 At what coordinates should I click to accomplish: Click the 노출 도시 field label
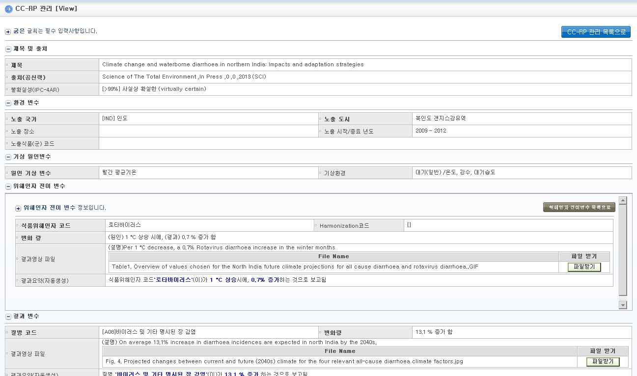[x=337, y=119]
